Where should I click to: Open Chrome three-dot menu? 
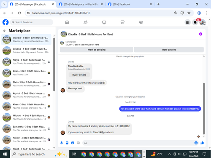click(x=206, y=13)
